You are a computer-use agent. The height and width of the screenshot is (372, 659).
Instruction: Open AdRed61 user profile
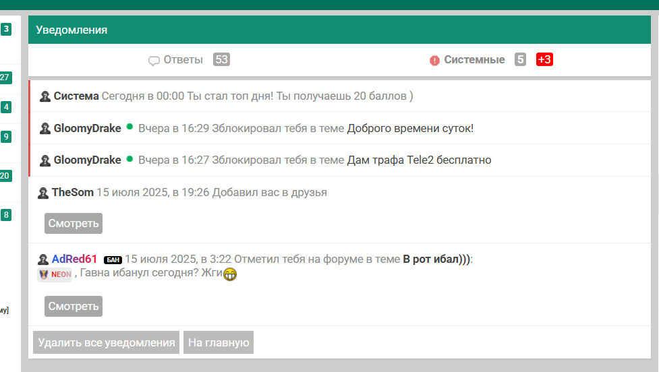click(74, 259)
